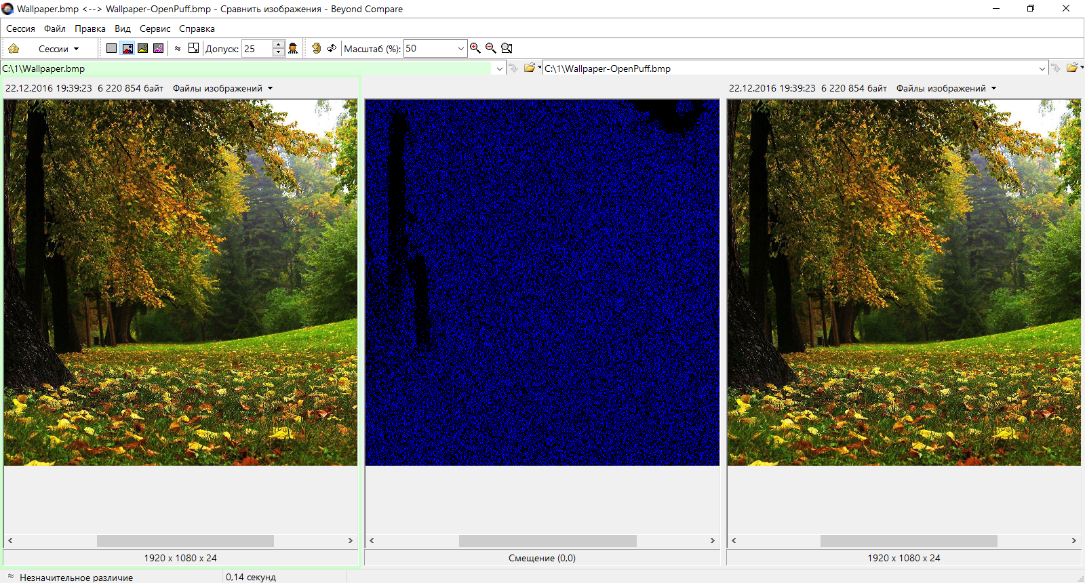The width and height of the screenshot is (1085, 583).
Task: Toggle the yellow-background image view mode
Action: coord(143,48)
